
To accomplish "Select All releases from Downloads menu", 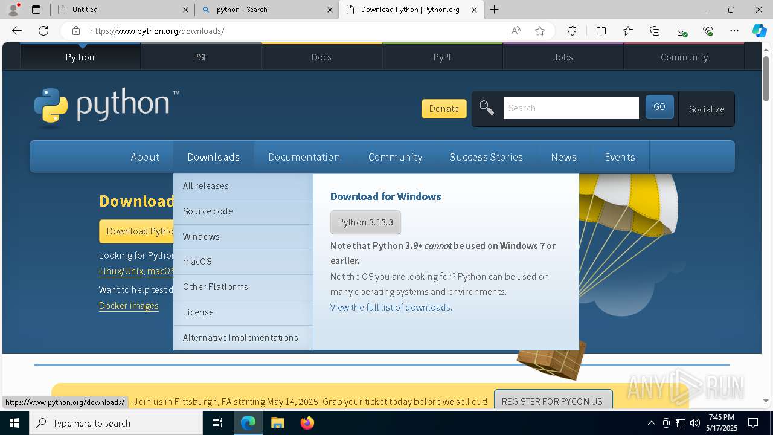I will pos(243,186).
